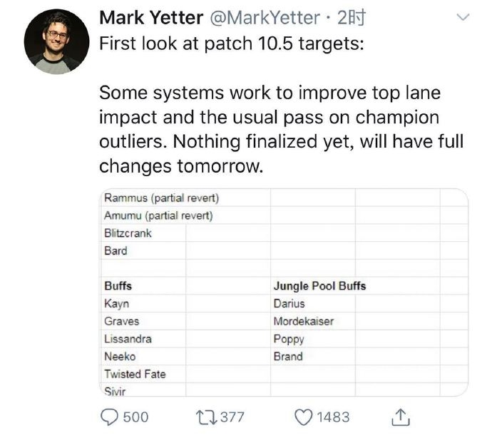Select the Darius cell under Jungle Pool
The image size is (492, 438).
coord(289,304)
